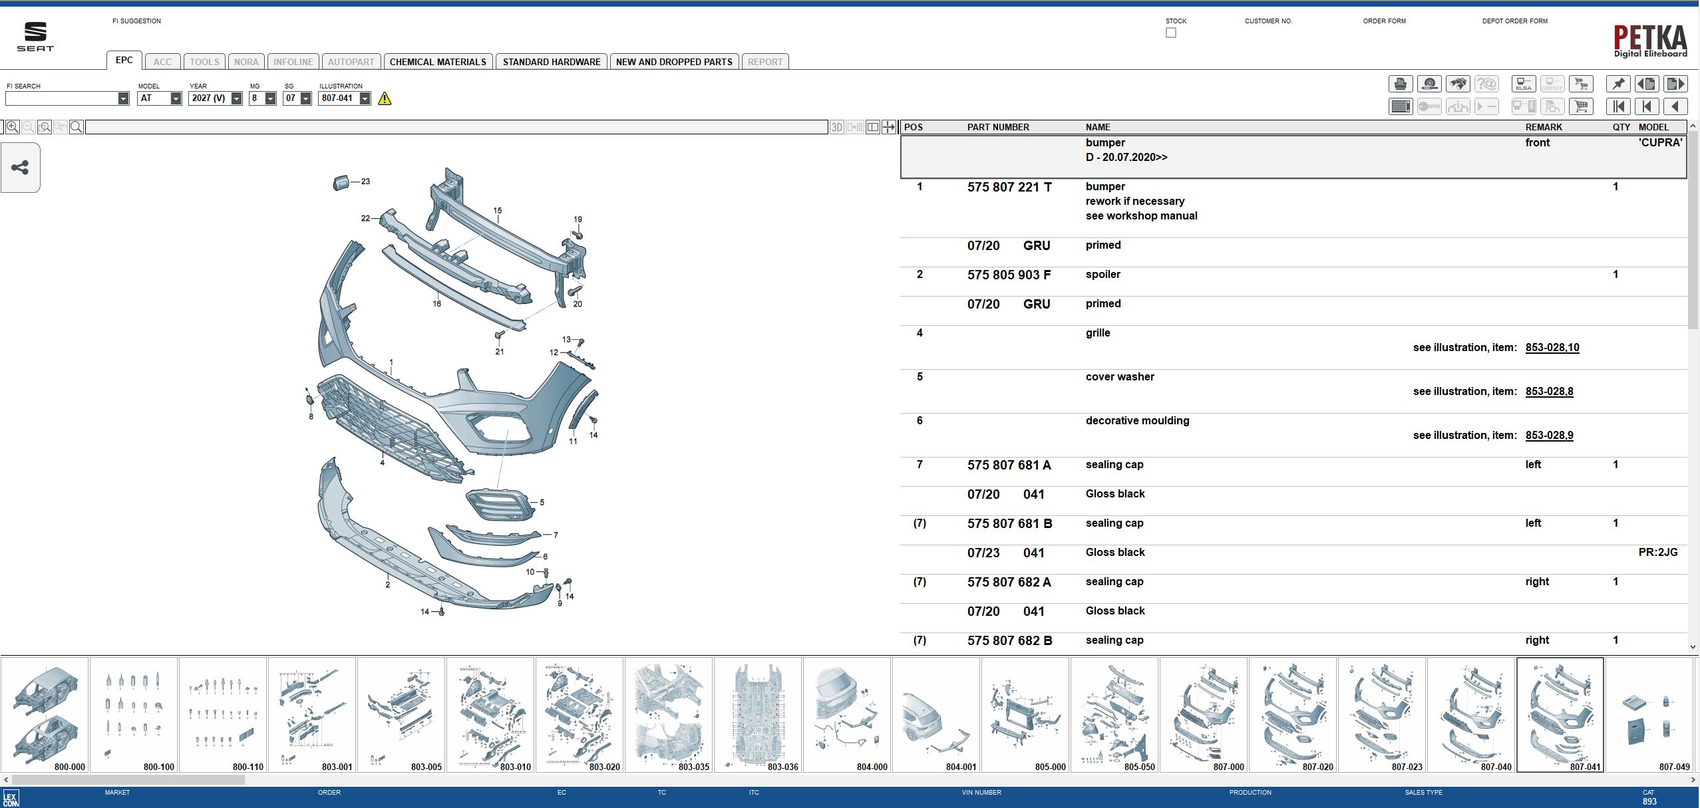Navigate to the next document page icon
The width and height of the screenshot is (1700, 808).
click(1676, 83)
